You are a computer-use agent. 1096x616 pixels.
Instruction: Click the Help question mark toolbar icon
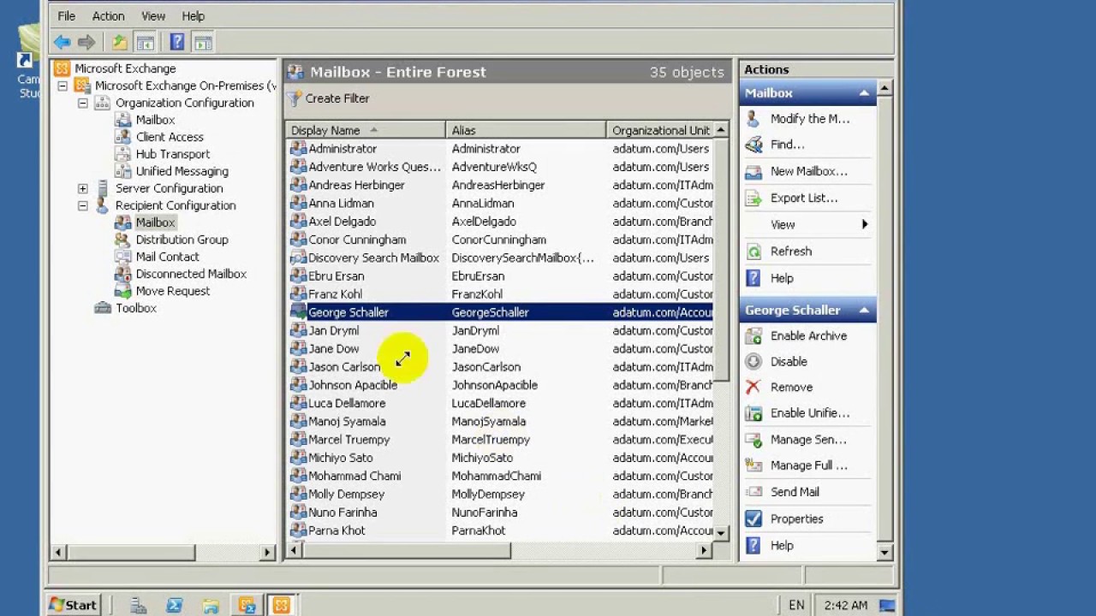(177, 42)
